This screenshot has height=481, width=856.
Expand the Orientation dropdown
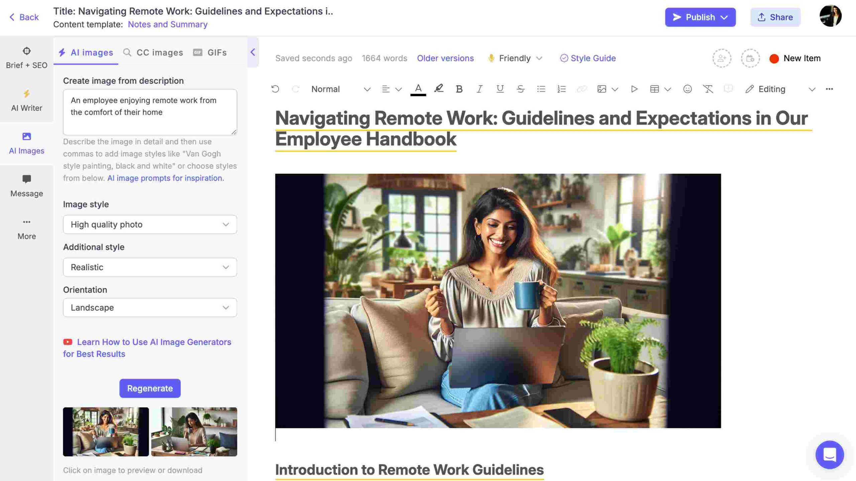[150, 307]
